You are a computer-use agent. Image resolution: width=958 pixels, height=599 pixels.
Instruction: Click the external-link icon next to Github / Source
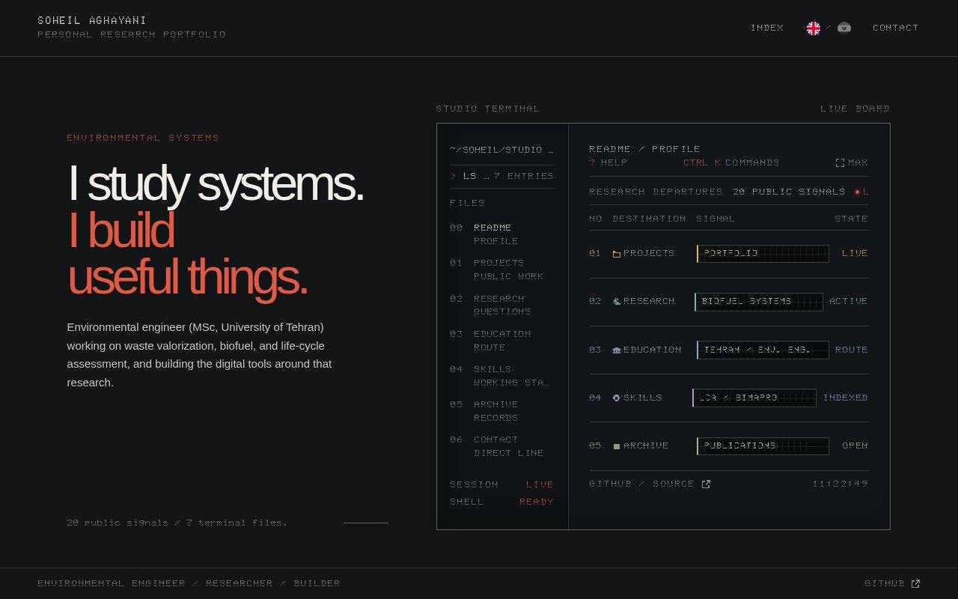[x=706, y=484]
